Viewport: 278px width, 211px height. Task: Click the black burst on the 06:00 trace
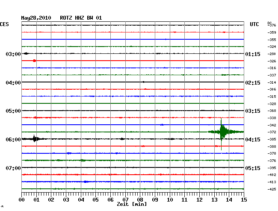pyautogui.click(x=35, y=139)
